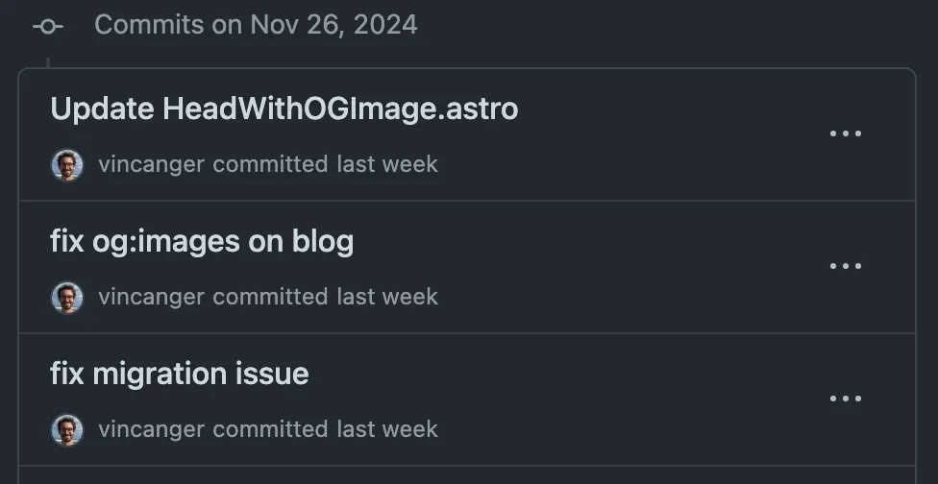Open the fix migration issue commit

(180, 374)
